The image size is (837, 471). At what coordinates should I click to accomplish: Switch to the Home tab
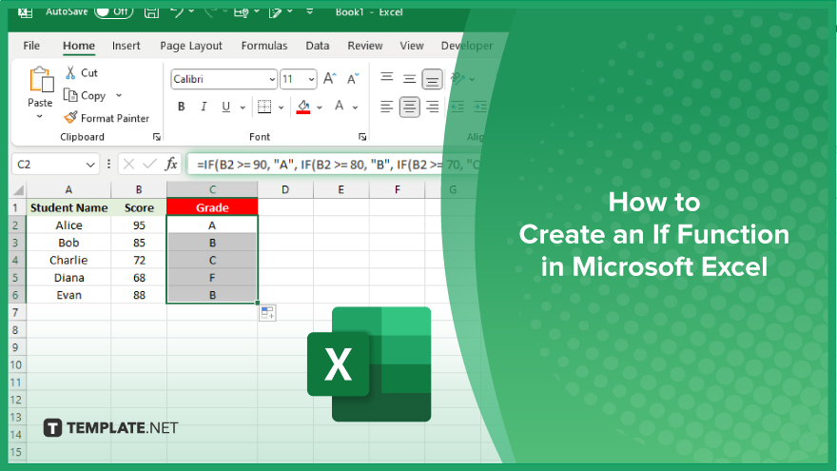78,46
